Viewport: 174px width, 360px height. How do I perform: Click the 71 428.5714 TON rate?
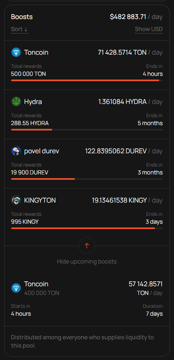[122, 52]
